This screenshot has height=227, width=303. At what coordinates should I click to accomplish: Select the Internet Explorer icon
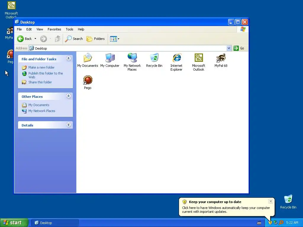click(176, 58)
